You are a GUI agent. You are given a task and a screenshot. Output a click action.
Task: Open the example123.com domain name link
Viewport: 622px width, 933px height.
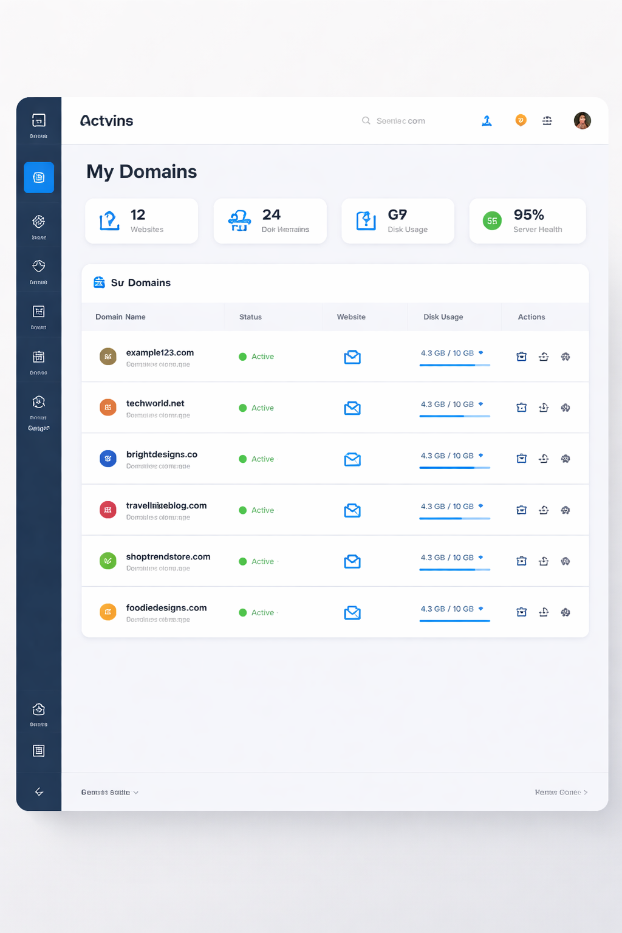click(160, 352)
